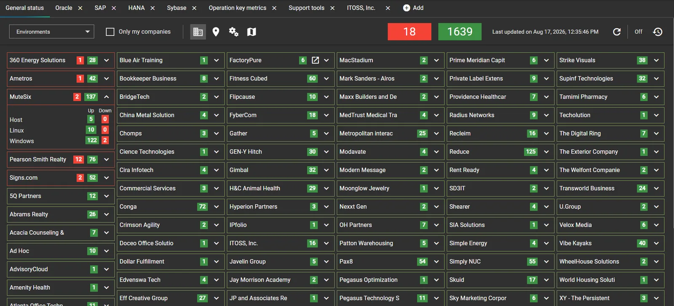Click Signs.com red down badge 2

[x=80, y=178]
